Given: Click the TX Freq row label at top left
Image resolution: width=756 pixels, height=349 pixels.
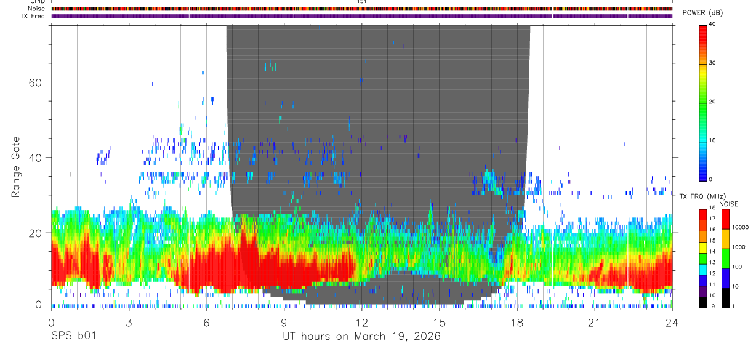Looking at the screenshot, I should pos(33,16).
